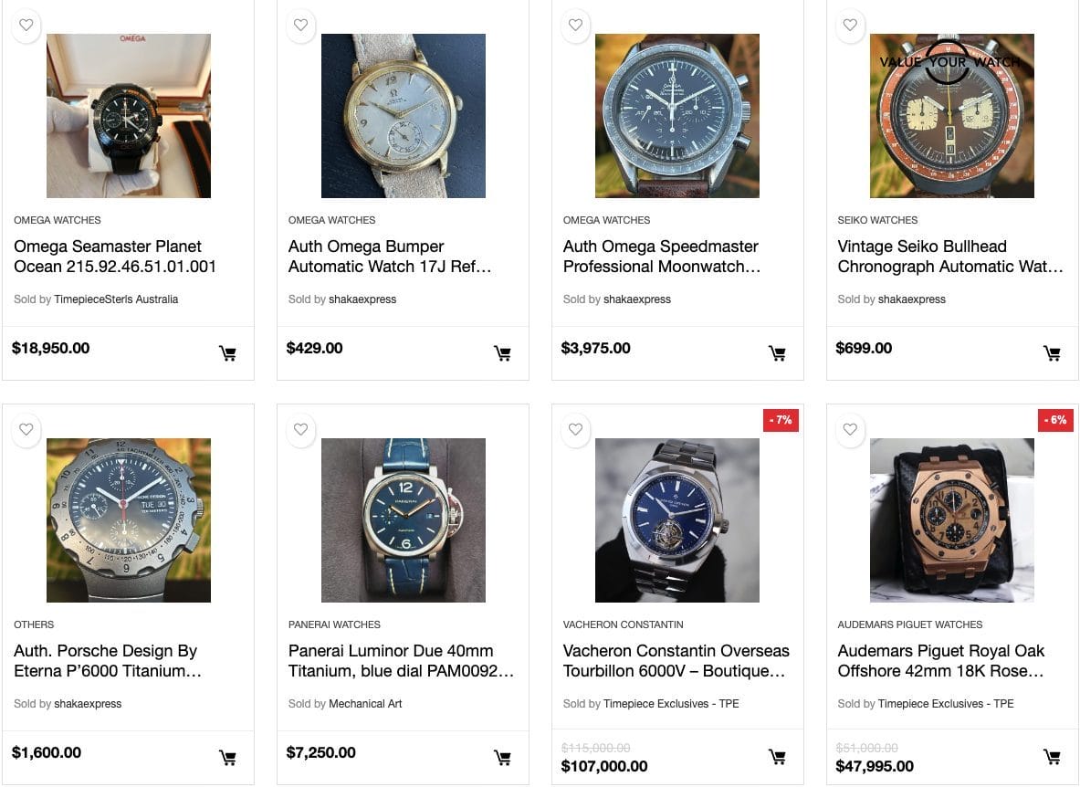Toggle wishlist heart on Panerai Luminor Due

click(x=301, y=430)
